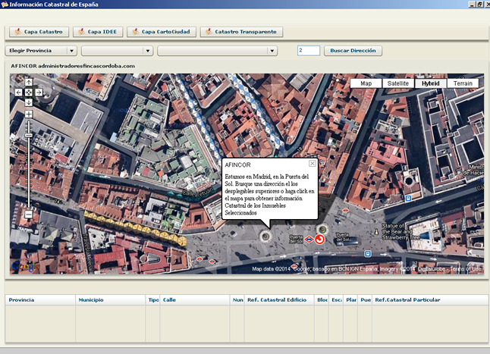490x354 pixels.
Task: Zoom out with the minus icon
Action: [28, 215]
